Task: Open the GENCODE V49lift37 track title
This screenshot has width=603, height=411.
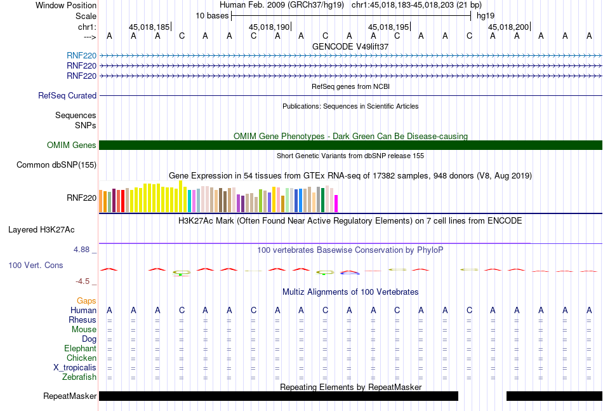Action: pyautogui.click(x=350, y=46)
